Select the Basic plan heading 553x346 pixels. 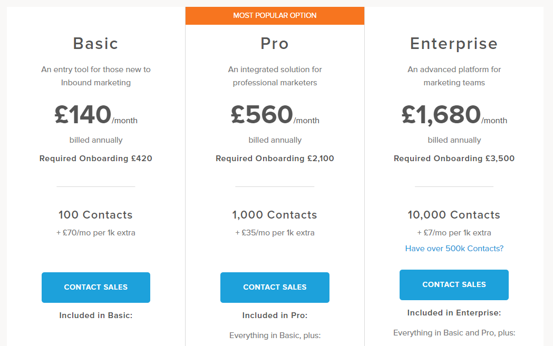pyautogui.click(x=95, y=43)
